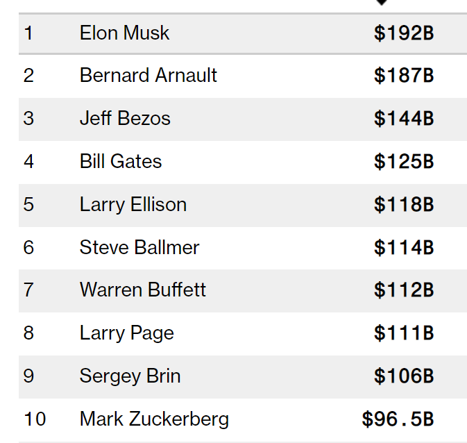Click the $192B net worth value
The width and height of the screenshot is (467, 443).
[x=404, y=33]
